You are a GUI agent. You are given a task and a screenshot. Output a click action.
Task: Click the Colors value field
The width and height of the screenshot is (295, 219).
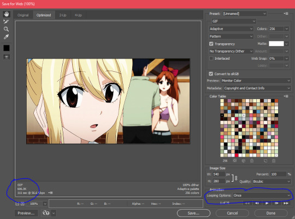tap(276, 29)
